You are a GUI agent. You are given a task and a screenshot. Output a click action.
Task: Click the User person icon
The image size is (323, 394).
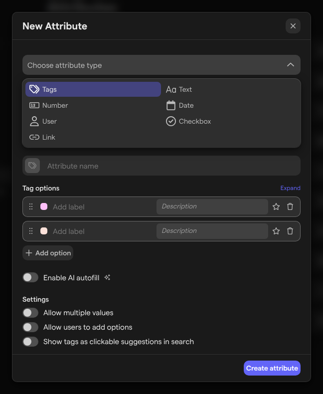34,121
